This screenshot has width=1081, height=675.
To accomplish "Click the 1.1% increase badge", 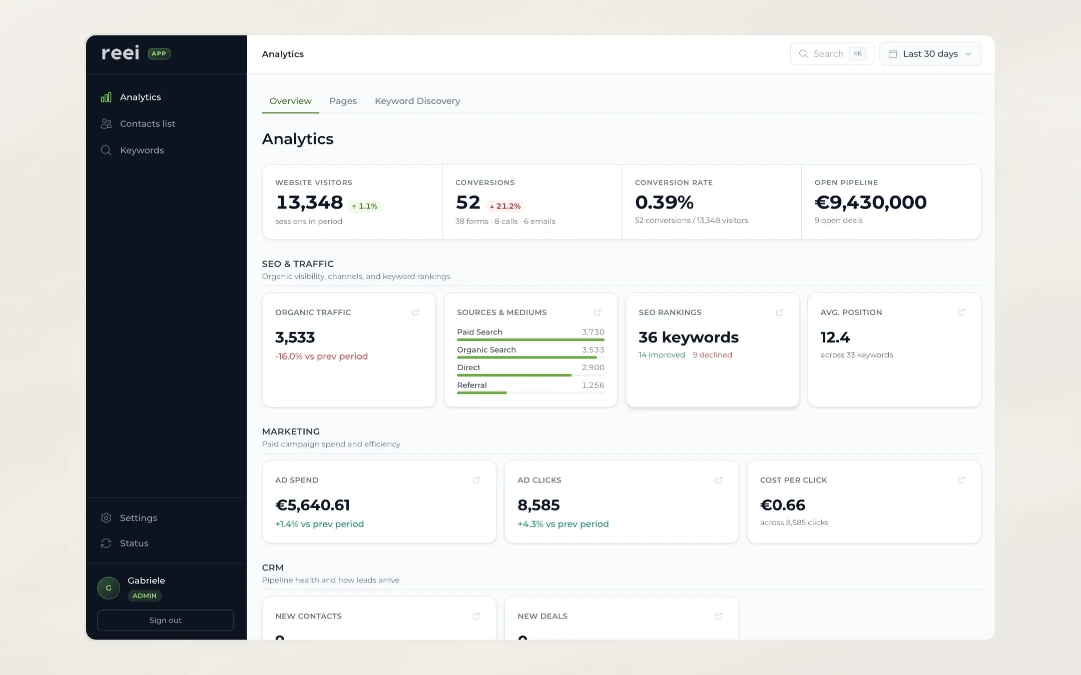I will tap(365, 206).
